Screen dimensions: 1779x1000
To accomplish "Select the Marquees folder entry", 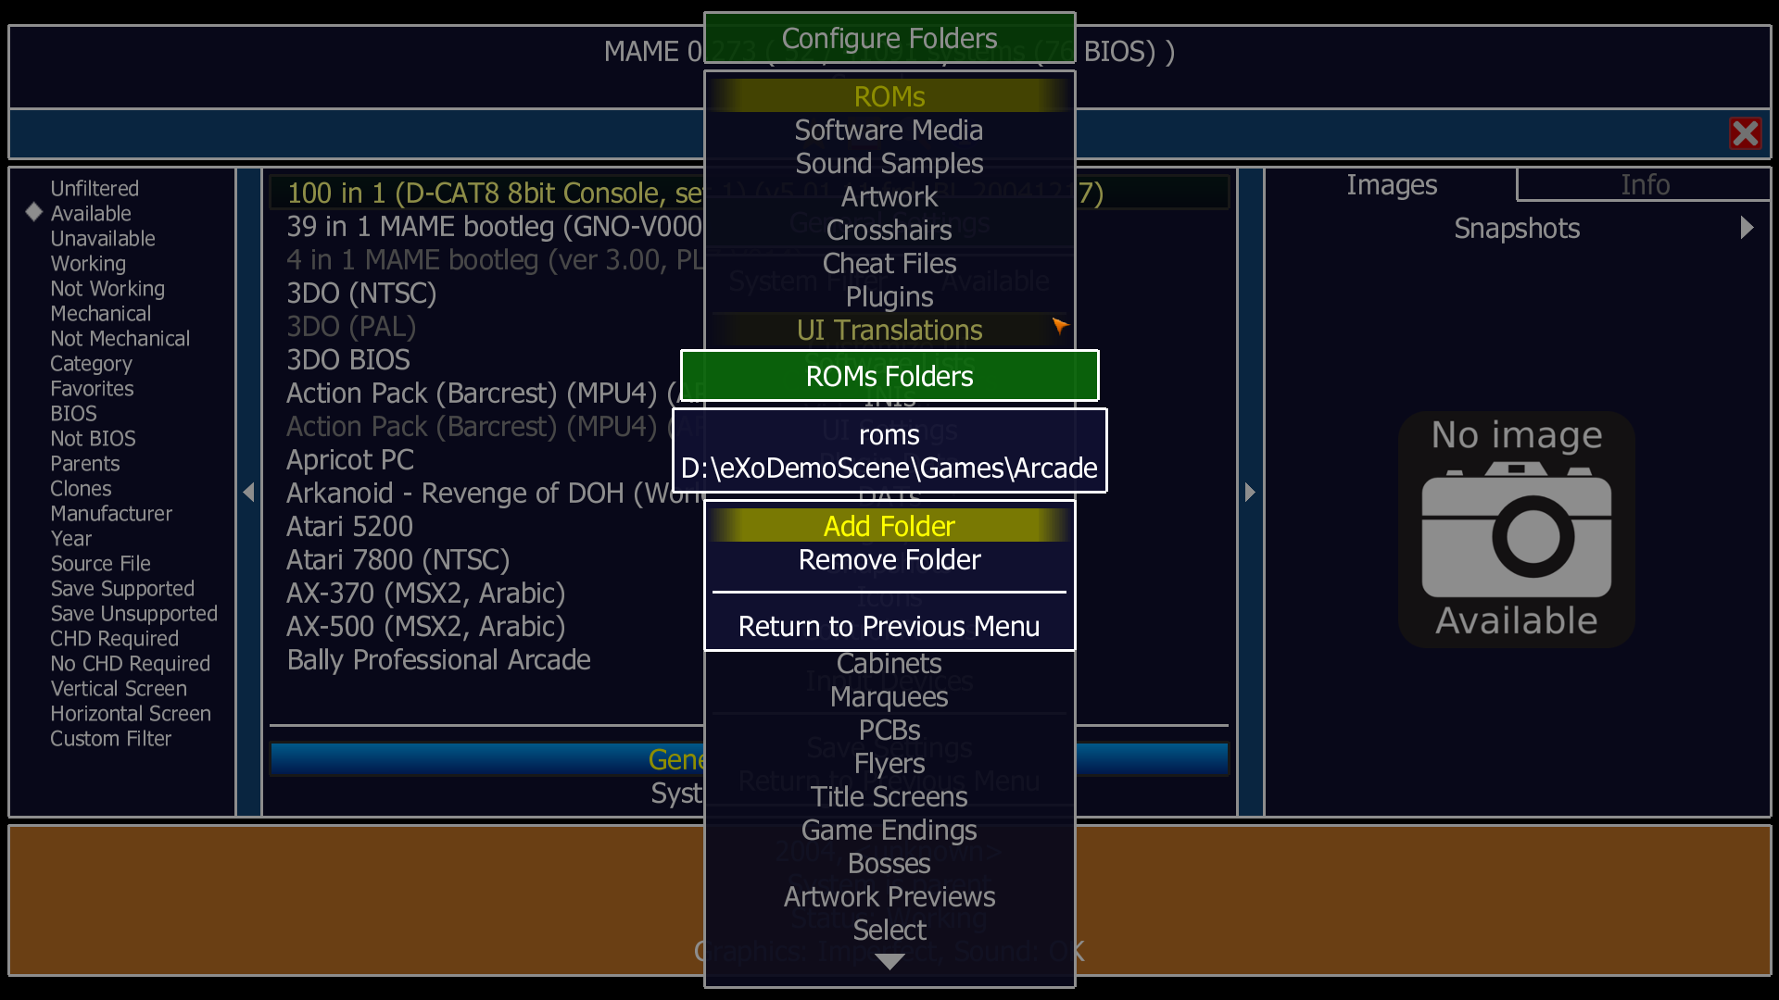I will coord(889,696).
